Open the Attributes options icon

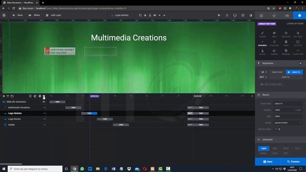286,52
